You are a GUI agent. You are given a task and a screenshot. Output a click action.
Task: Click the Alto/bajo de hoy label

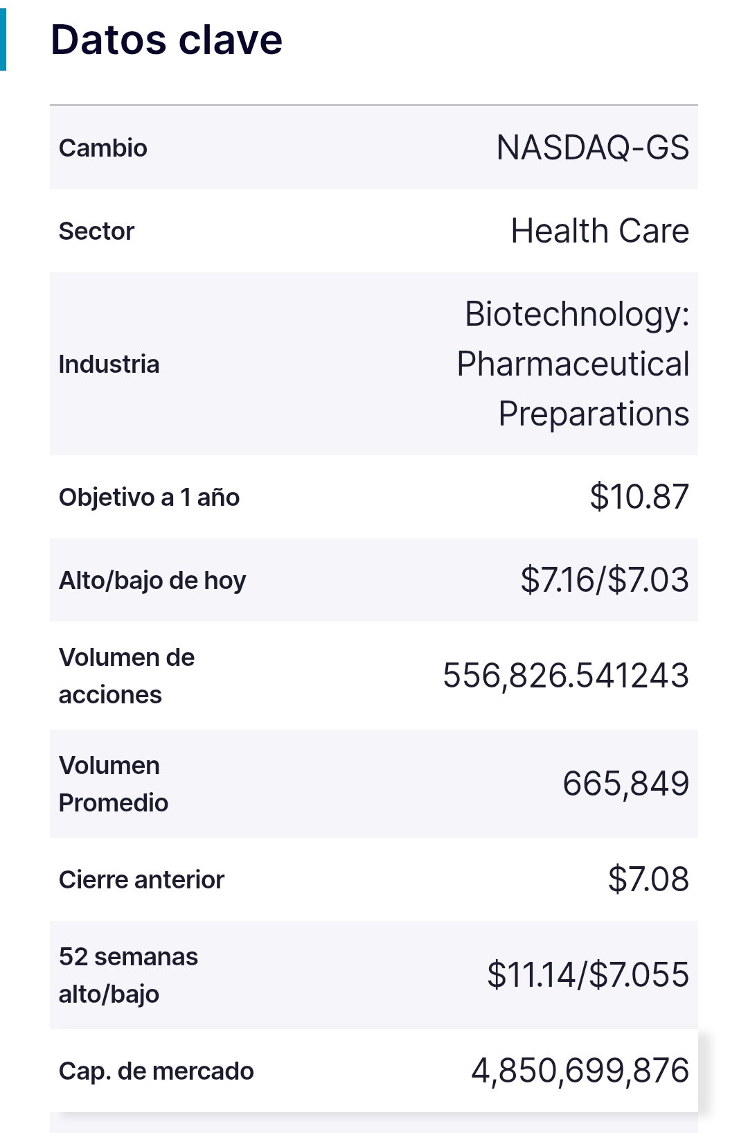coord(152,581)
